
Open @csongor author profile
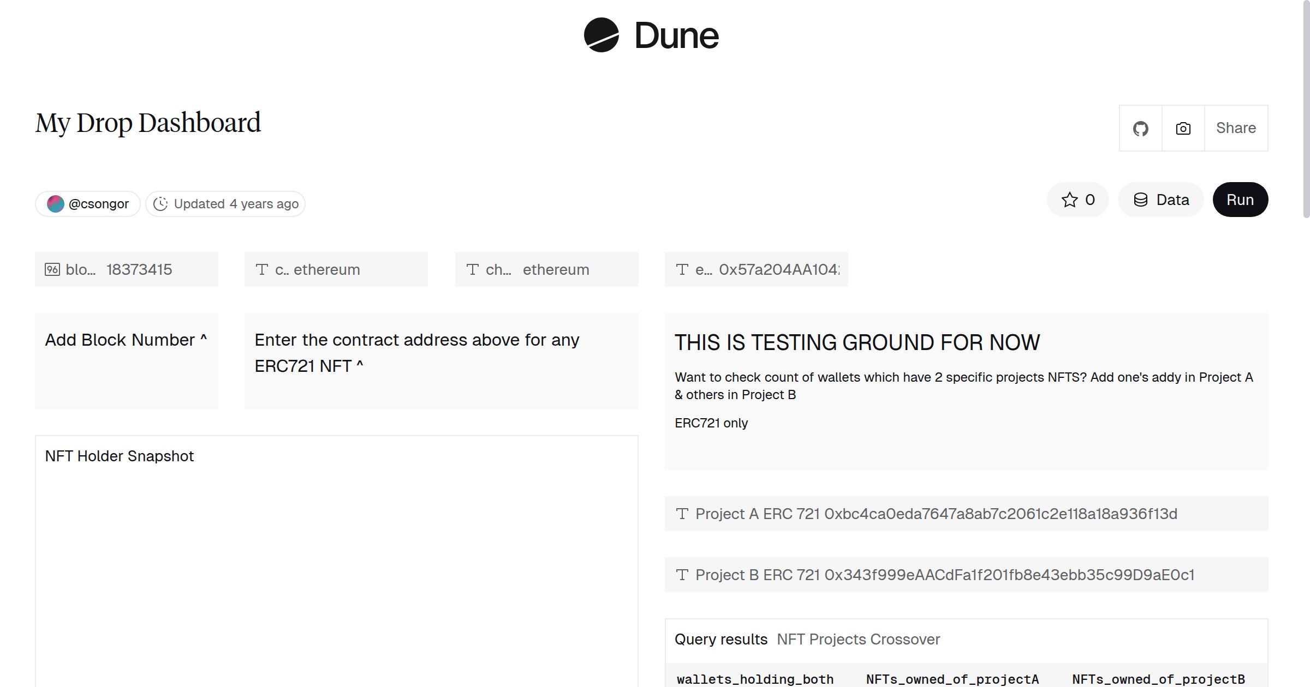[x=98, y=204]
